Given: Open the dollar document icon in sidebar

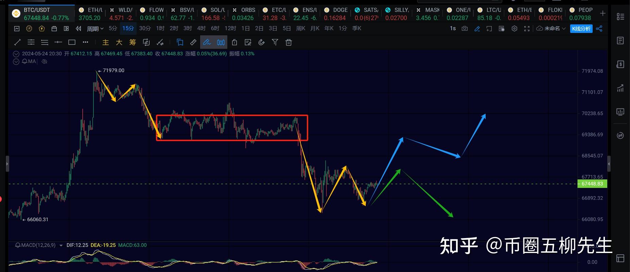Looking at the screenshot, I should (x=620, y=64).
